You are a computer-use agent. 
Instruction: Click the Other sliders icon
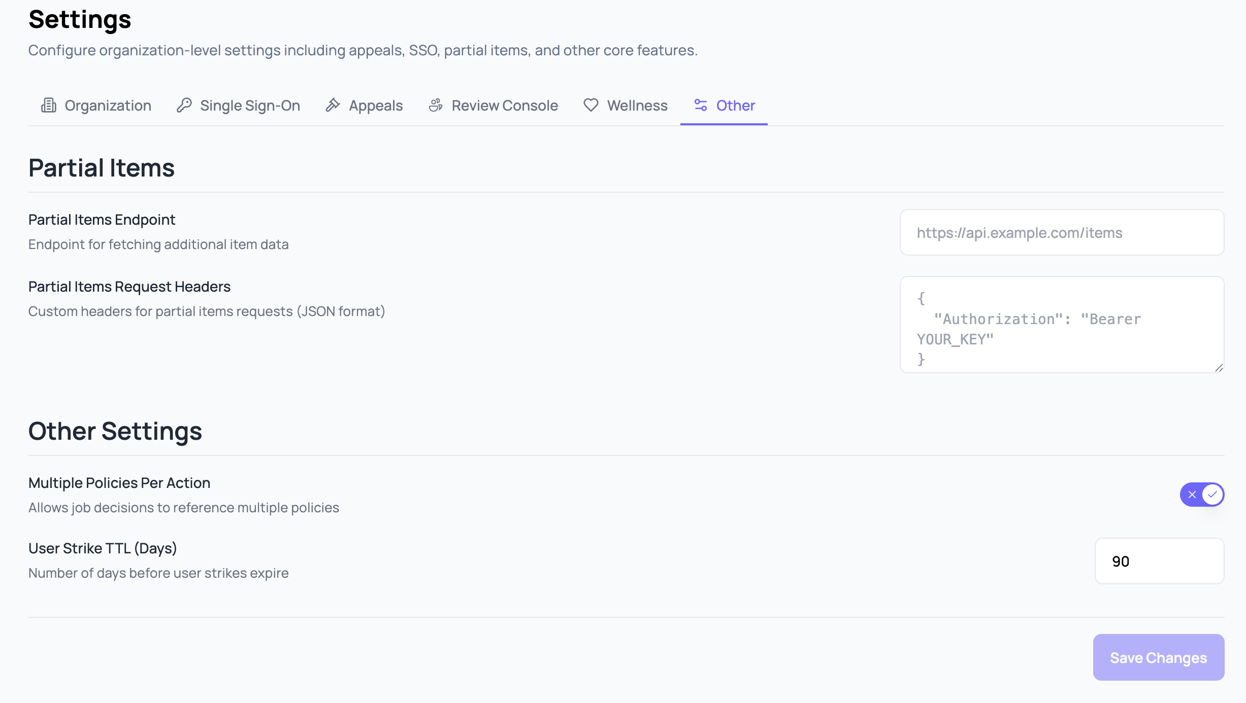coord(701,105)
